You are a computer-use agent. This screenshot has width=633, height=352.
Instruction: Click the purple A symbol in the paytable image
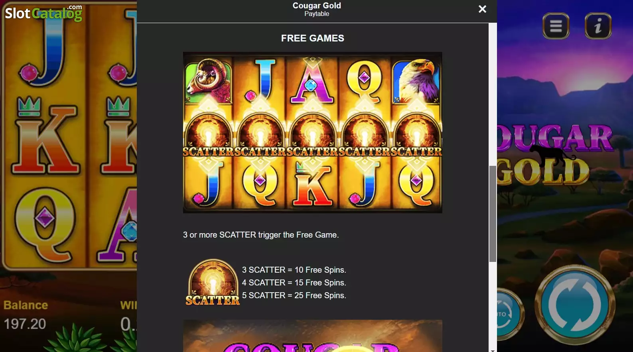click(312, 81)
